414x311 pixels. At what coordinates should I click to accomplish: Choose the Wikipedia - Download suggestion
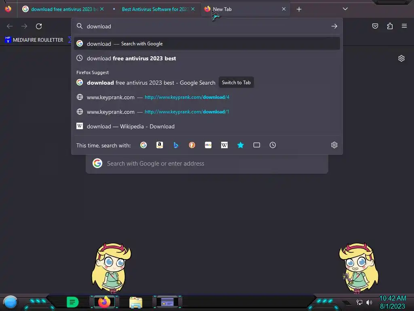[x=207, y=126]
